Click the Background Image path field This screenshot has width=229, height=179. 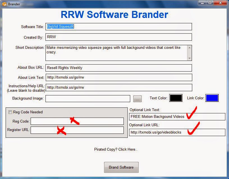(88, 99)
